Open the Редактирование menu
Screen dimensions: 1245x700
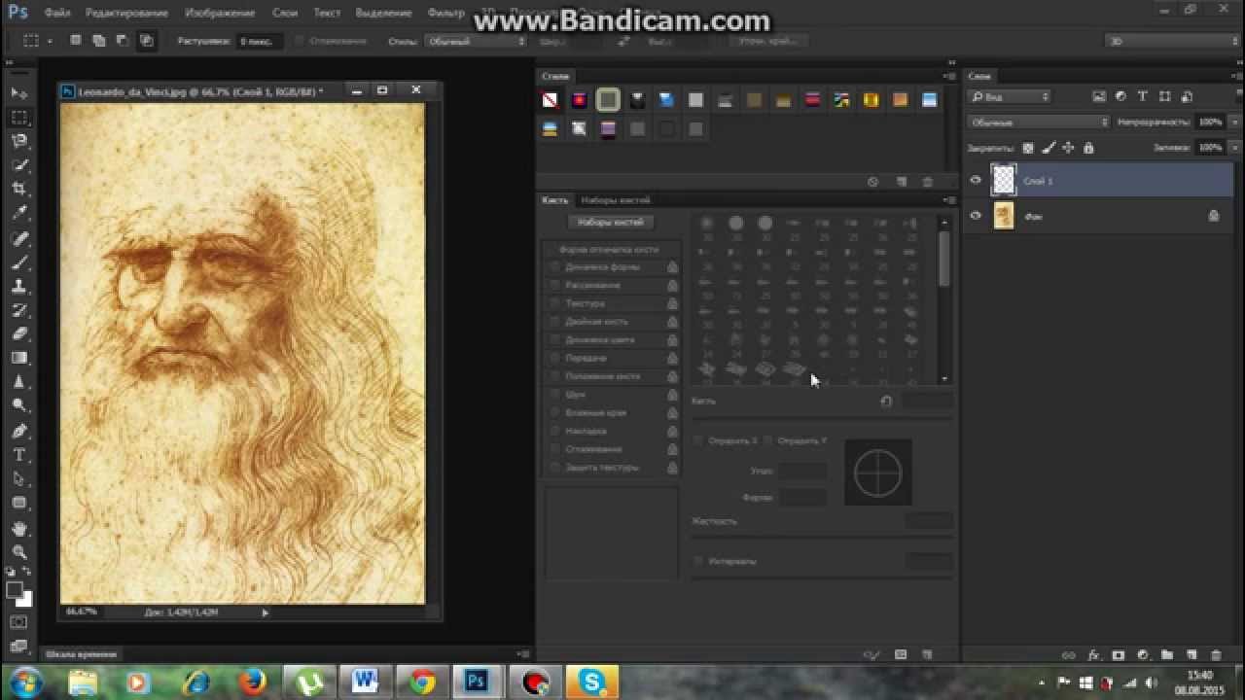click(x=126, y=14)
